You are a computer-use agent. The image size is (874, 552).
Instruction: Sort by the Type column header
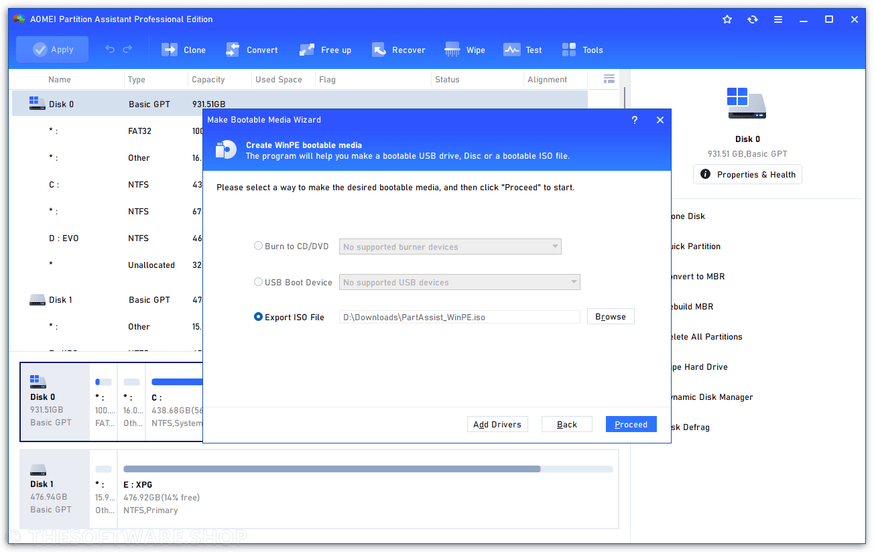(x=136, y=79)
